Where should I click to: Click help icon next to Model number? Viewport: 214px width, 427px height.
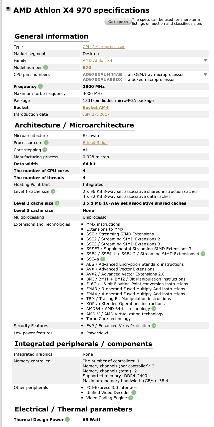pyautogui.click(x=45, y=67)
